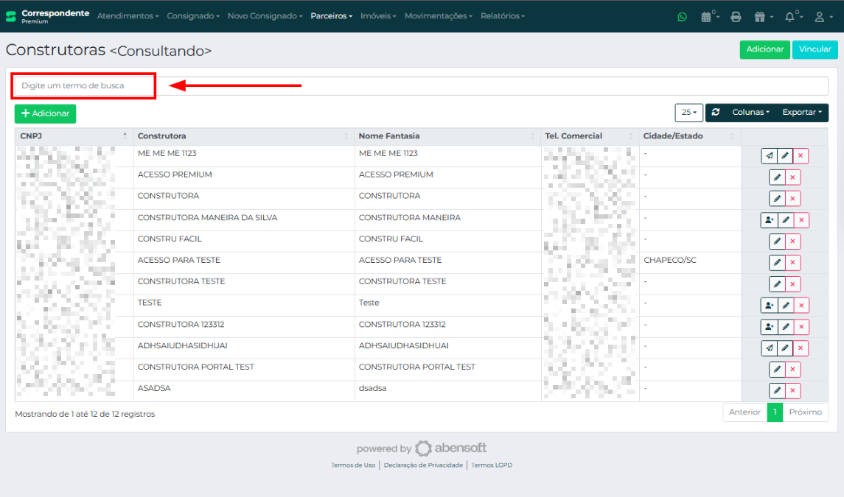Screen dimensions: 844x497
Task: Open the 25 rows-per-page dropdown
Action: click(x=688, y=113)
